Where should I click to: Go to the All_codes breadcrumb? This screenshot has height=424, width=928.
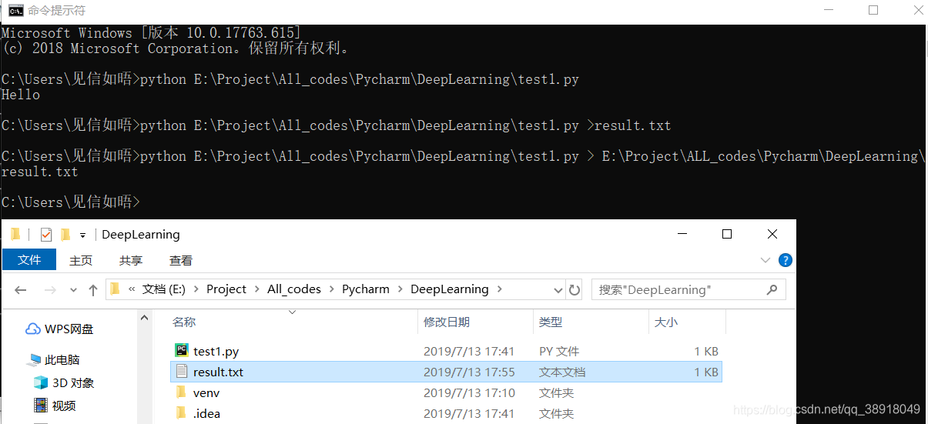click(294, 289)
